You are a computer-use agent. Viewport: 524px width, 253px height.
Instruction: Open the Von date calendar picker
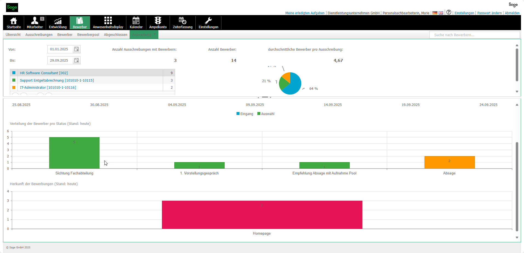pos(76,49)
